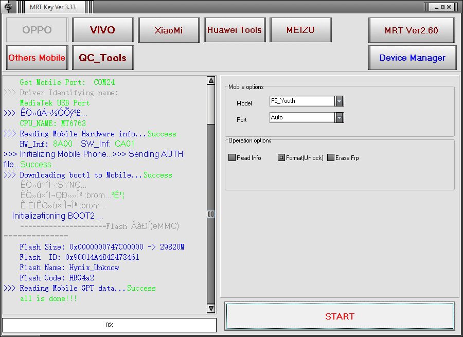463x337 pixels.
Task: Click 'Flash ID: 0x90014A4842473461' line
Action: pyautogui.click(x=79, y=257)
